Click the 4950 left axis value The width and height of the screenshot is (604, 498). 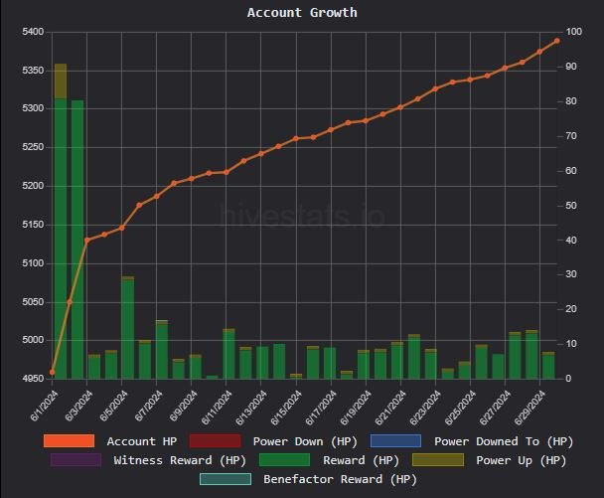[33, 379]
